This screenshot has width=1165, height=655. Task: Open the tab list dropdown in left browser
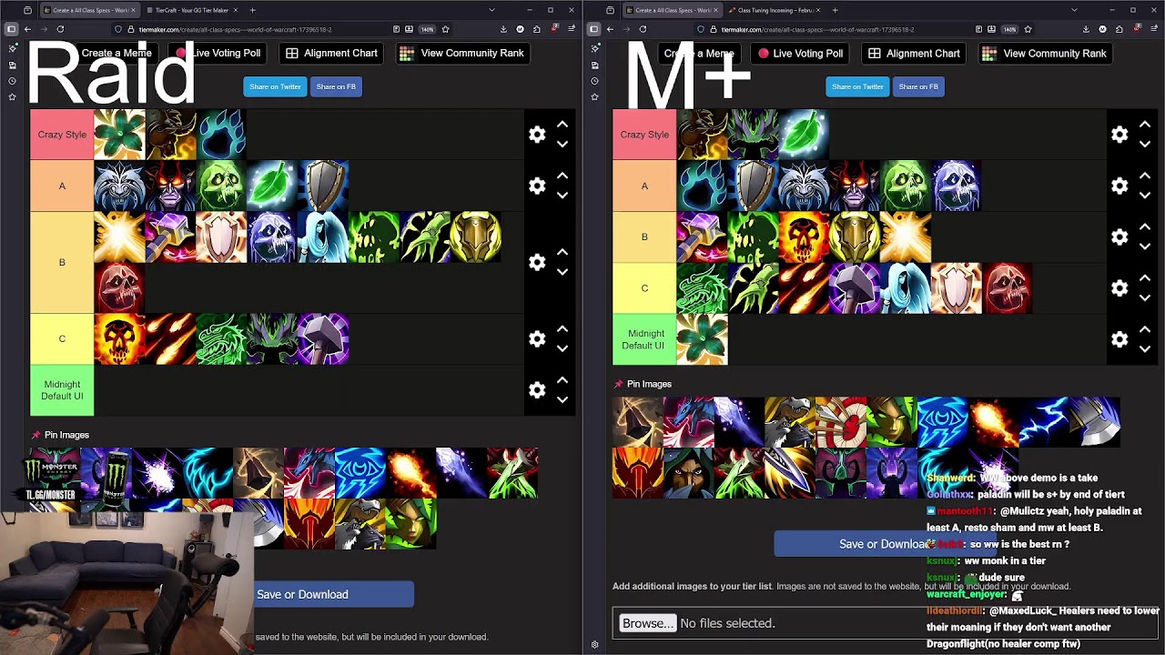click(x=491, y=10)
